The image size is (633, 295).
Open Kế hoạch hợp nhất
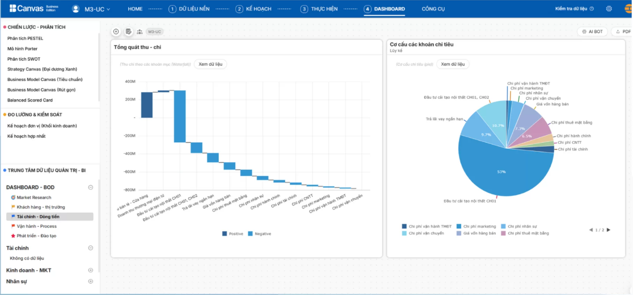pos(27,136)
